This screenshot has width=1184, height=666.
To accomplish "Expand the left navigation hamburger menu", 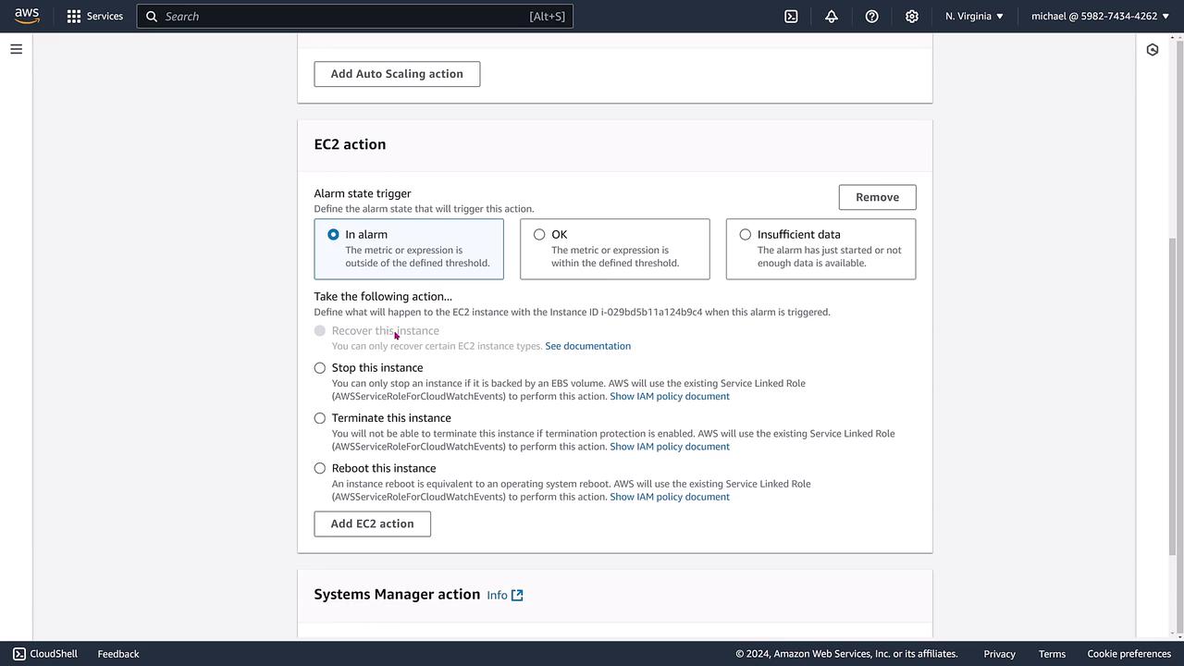I will [x=16, y=49].
